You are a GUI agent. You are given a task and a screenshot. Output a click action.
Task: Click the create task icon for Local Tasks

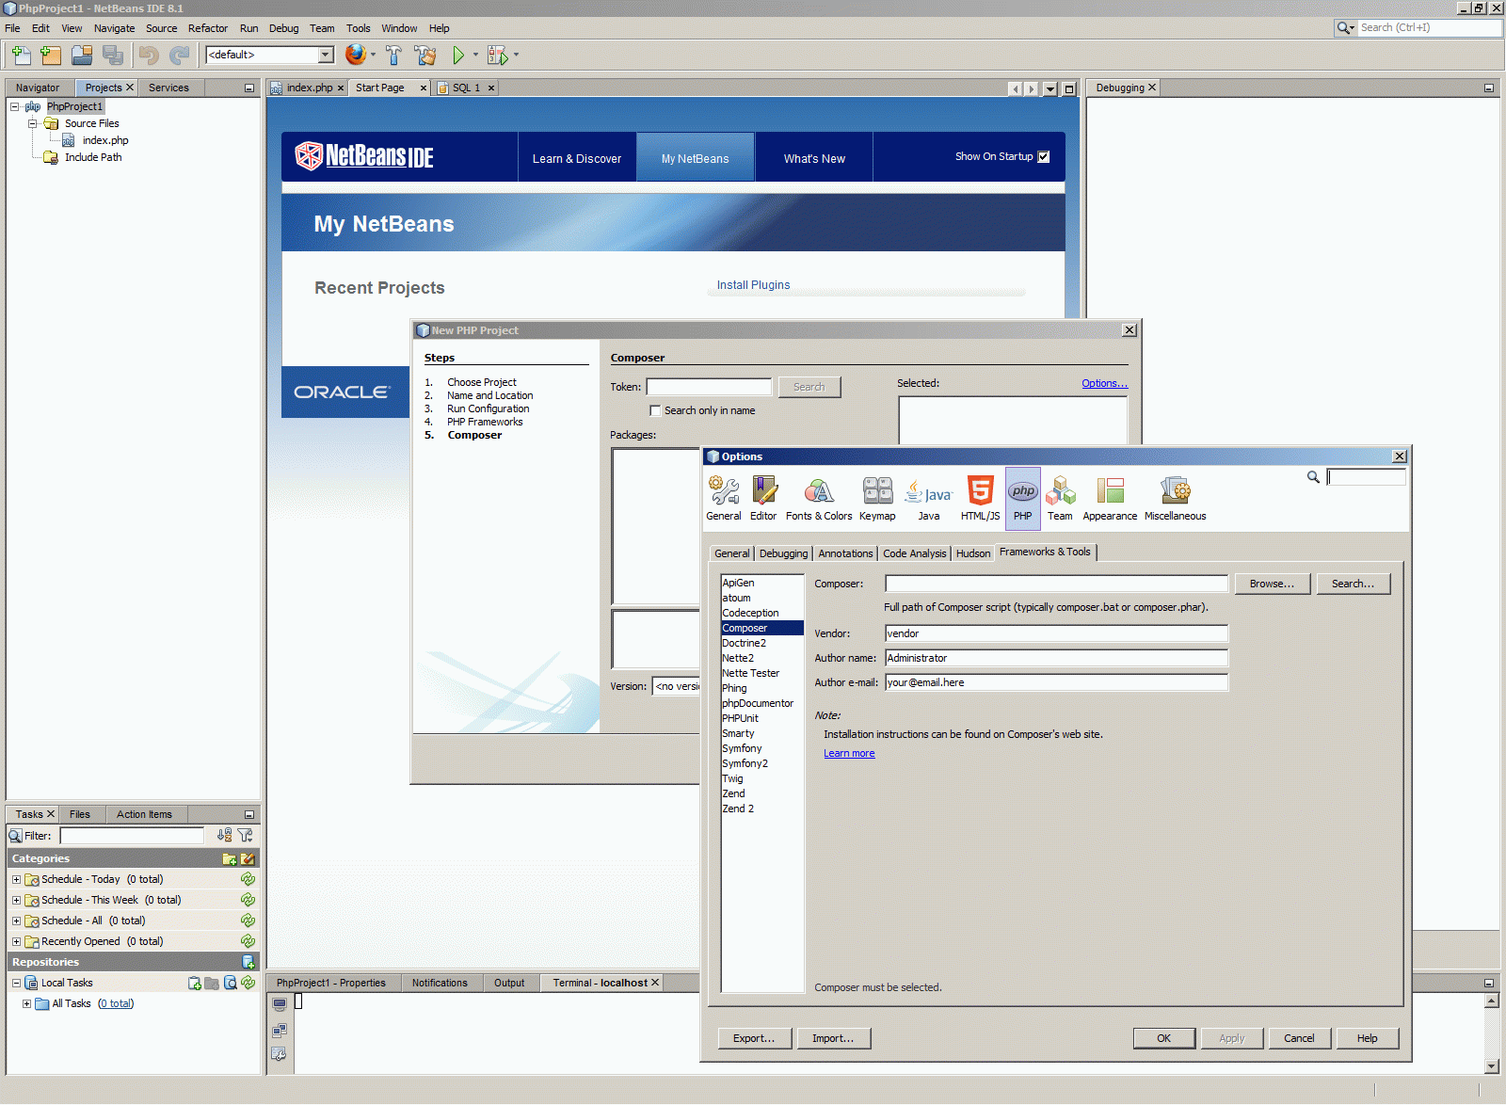point(195,983)
